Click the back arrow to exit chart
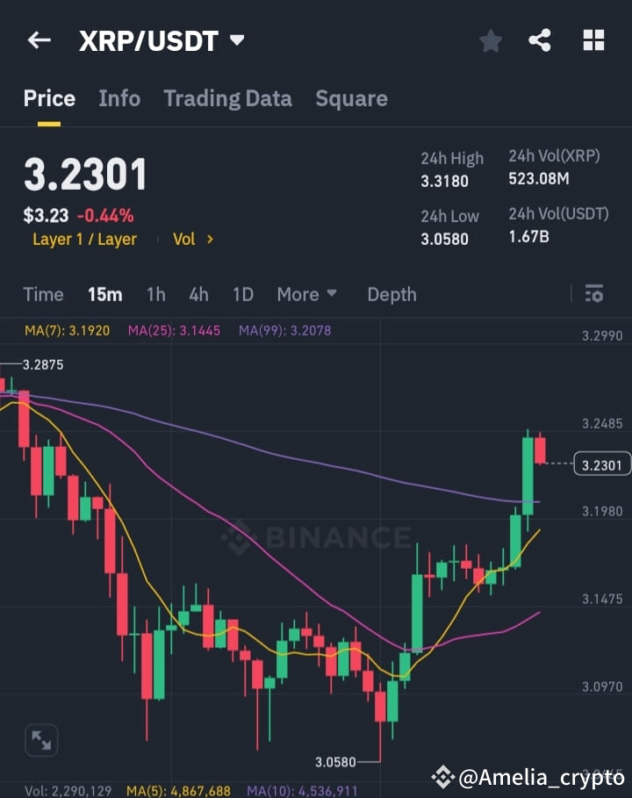632x798 pixels. point(39,40)
